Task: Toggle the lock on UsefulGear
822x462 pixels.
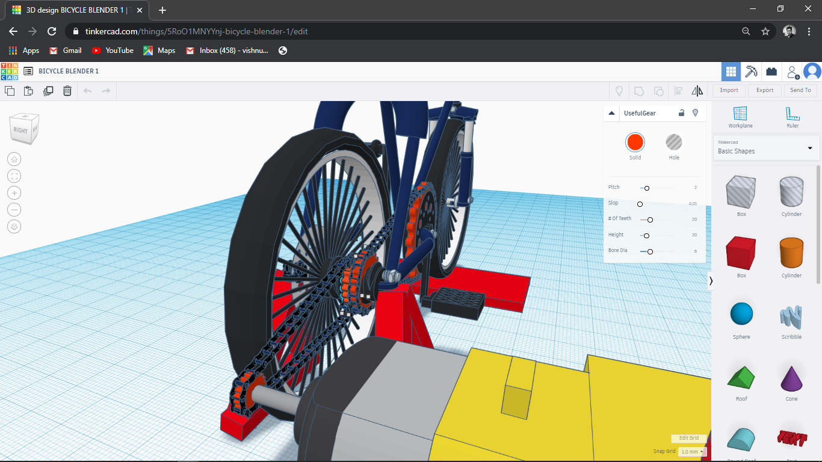Action: coord(681,112)
